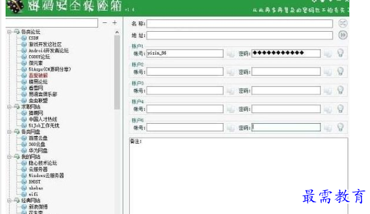Click the plus button above the site tree
The height and width of the screenshot is (214, 370).
(115, 23)
